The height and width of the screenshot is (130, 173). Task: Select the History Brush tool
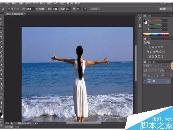click(1, 60)
